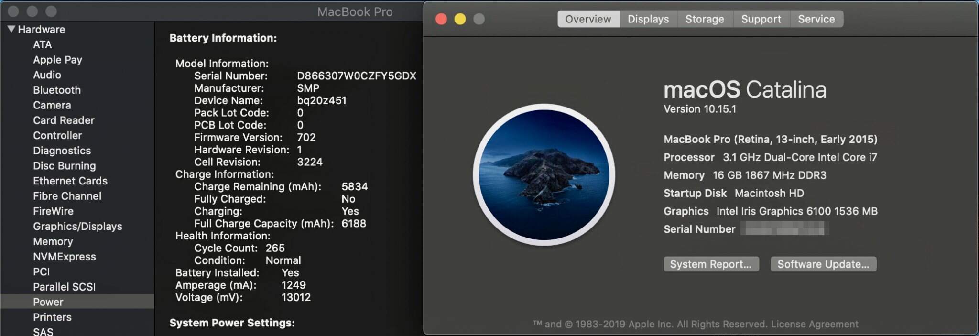The image size is (979, 336).
Task: Select the Memory sidebar entry
Action: point(53,241)
